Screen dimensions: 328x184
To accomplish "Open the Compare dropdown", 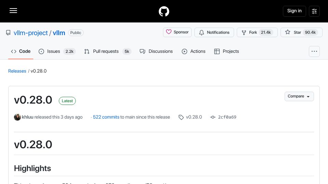I will [299, 96].
